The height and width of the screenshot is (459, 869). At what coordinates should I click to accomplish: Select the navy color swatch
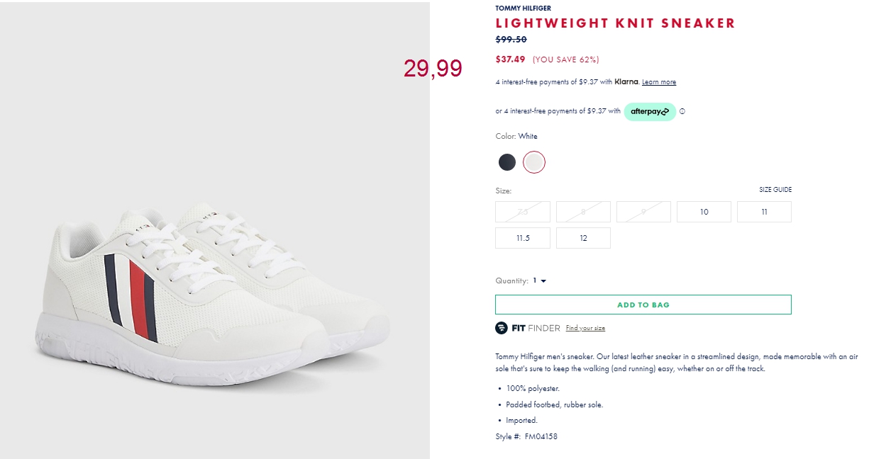pyautogui.click(x=507, y=162)
